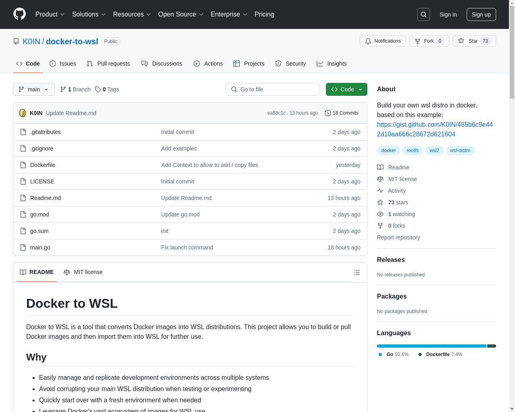Click the pulse icon next to Activity
The image size is (515, 412).
[x=380, y=191]
